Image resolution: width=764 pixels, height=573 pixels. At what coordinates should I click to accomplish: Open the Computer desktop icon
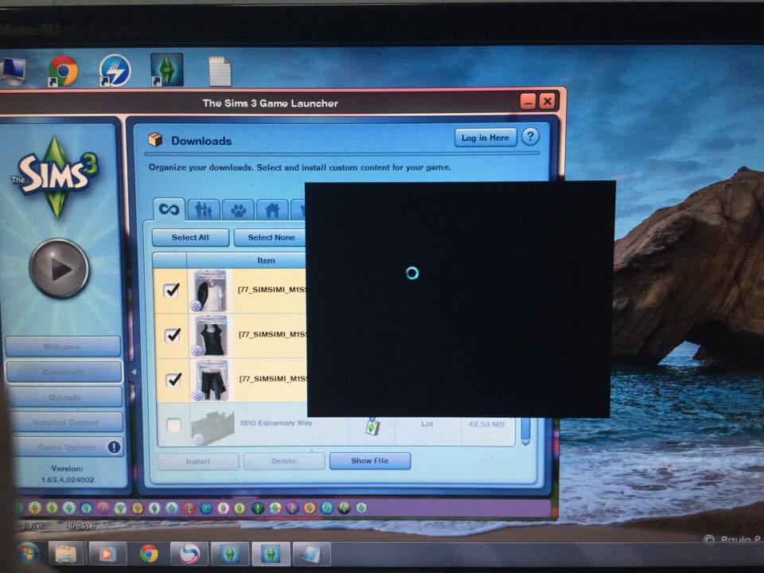(14, 71)
